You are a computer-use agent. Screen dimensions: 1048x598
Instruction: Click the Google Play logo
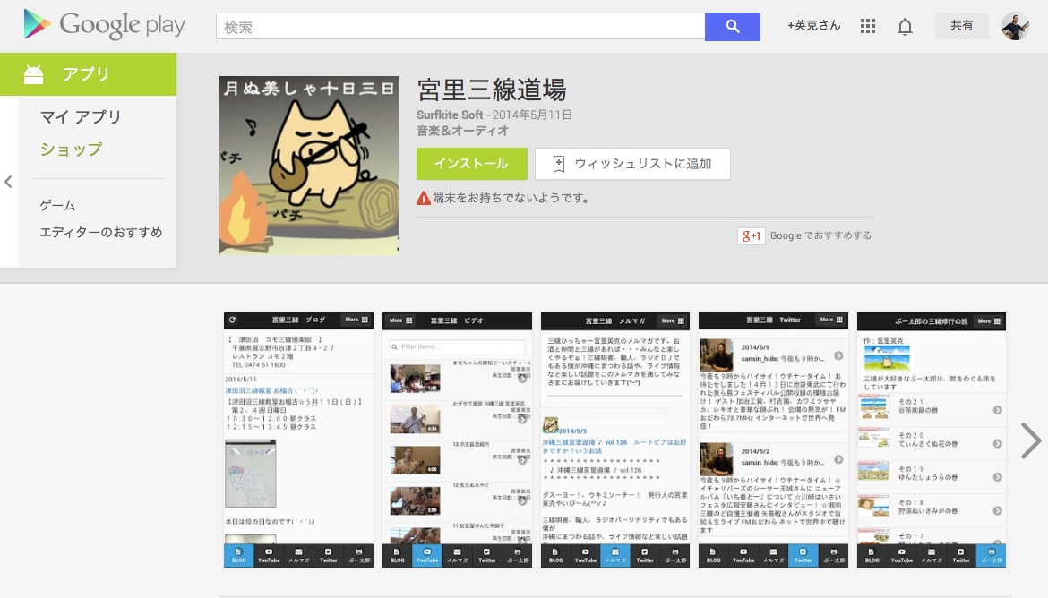(104, 25)
